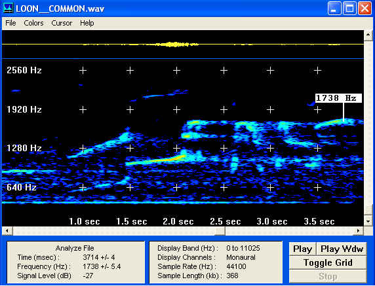The width and height of the screenshot is (375, 286).
Task: Click the spectrogram app icon in title bar
Action: tap(9, 8)
